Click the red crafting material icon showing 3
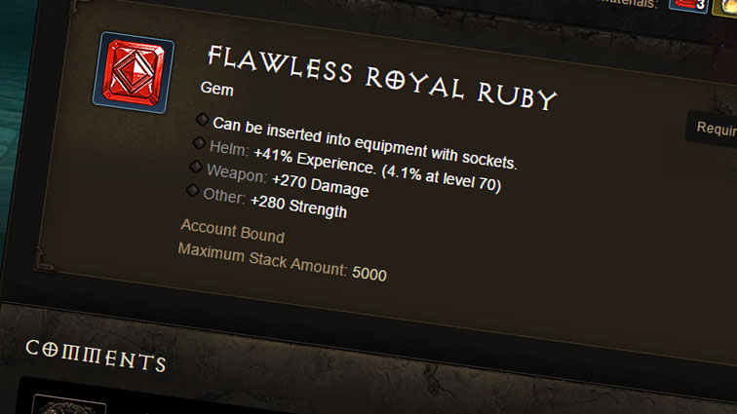This screenshot has height=414, width=737. 687,6
